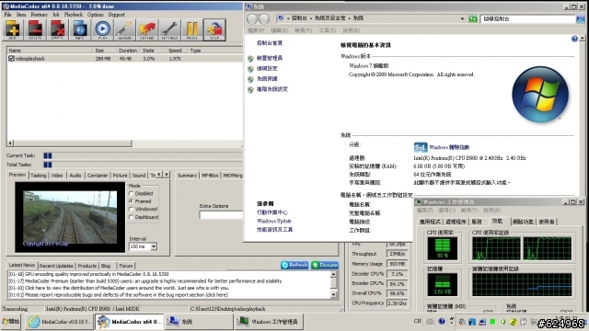
Task: Open the 行動作業中心 link
Action: (272, 212)
